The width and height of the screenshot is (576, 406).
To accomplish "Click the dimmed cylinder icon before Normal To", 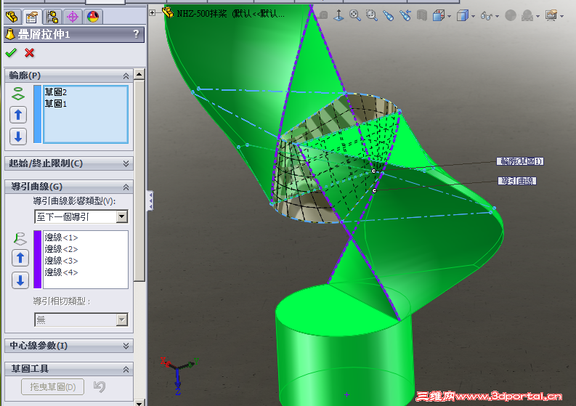I will click(x=323, y=15).
